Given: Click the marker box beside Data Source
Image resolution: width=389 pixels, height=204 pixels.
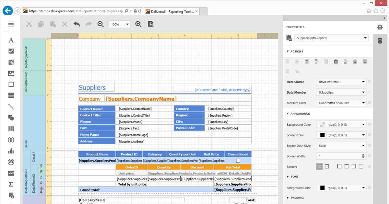Looking at the screenshot, I should tap(370, 82).
